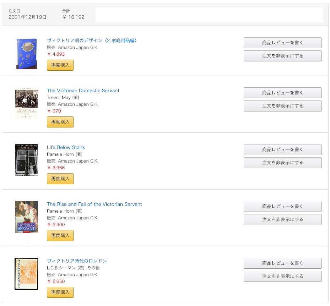Click 再度購入 for ヴィクトリア時代のロンドン
Screen dimensions: 330x306
(60, 292)
